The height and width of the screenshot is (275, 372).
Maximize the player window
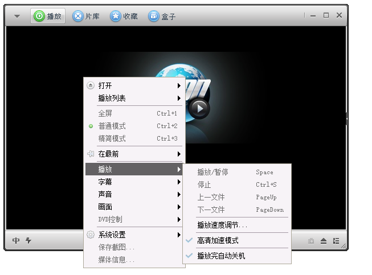tap(326, 15)
